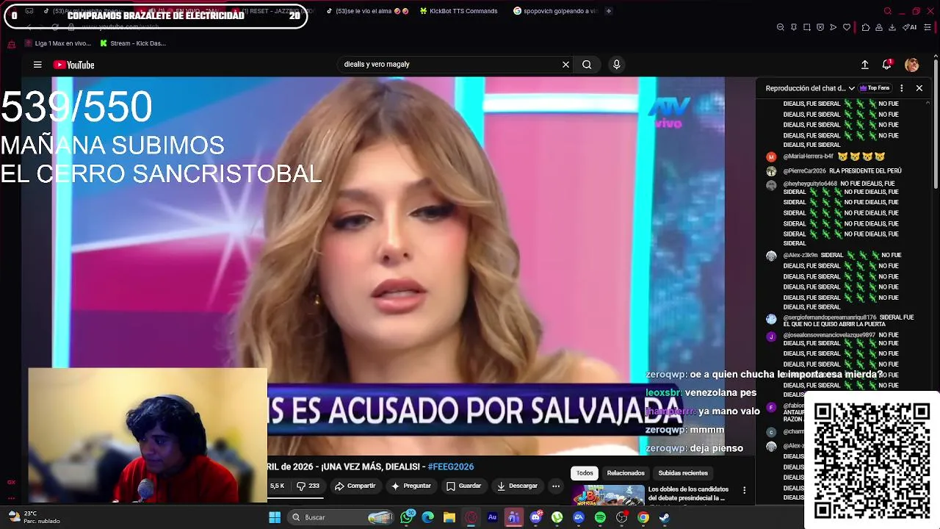Open the browser downloads icon
Image resolution: width=940 pixels, height=529 pixels.
892,27
